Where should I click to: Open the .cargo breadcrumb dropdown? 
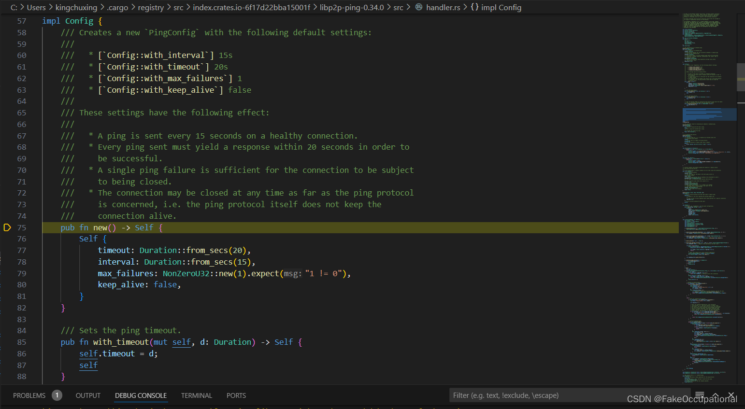tap(117, 7)
